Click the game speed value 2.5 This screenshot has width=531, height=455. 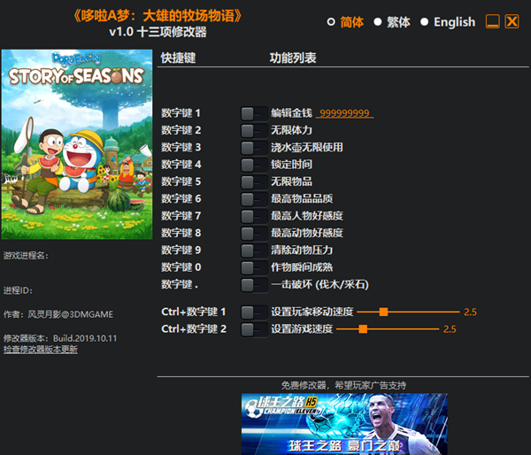[x=450, y=329]
